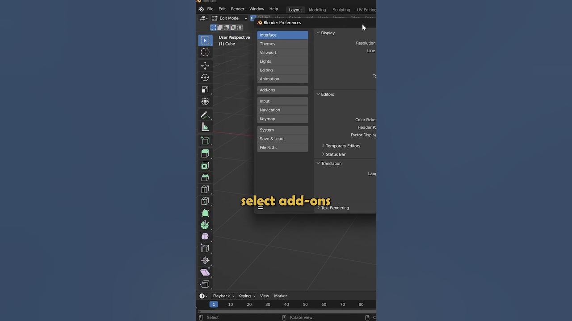Open the Keying dropdown
This screenshot has width=572, height=321.
[247, 296]
